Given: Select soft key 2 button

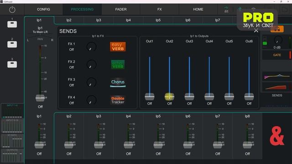Looking at the screenshot, I should 12,44.
